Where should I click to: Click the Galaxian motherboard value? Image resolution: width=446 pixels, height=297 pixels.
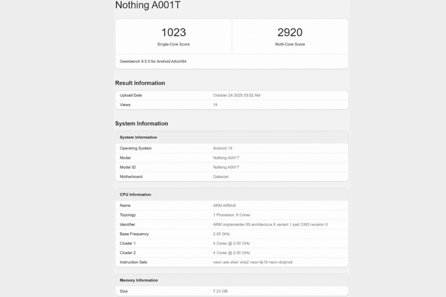[x=221, y=177]
